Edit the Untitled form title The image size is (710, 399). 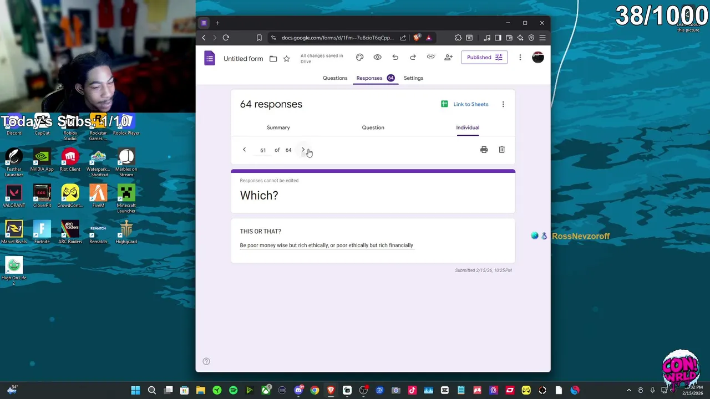click(x=243, y=59)
